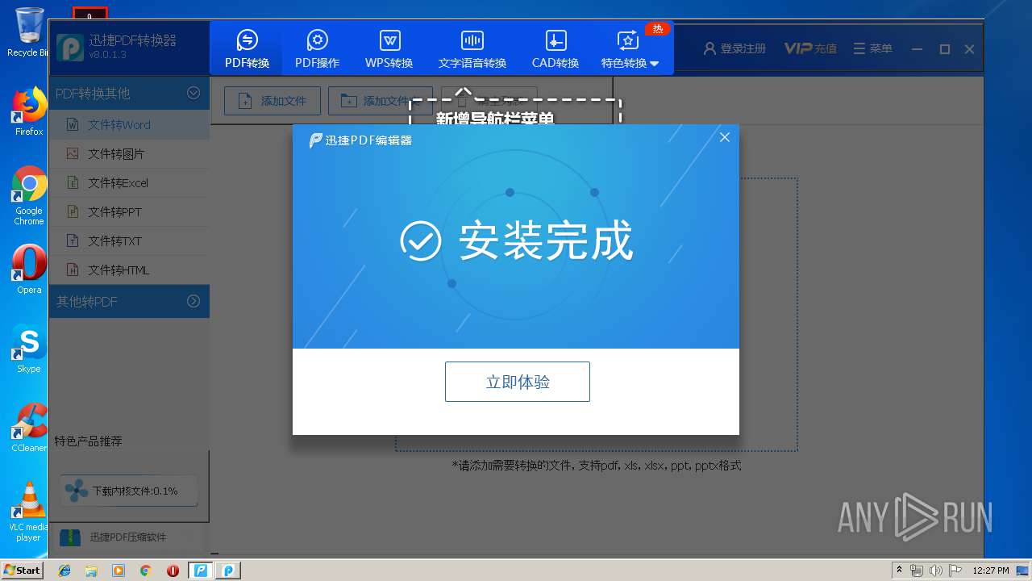The width and height of the screenshot is (1032, 581).
Task: Expand the 特色转换 dropdown tab
Action: coord(630,49)
